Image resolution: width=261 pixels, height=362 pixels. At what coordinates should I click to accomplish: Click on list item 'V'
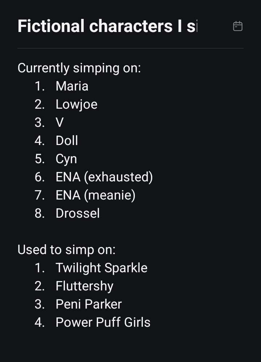60,122
